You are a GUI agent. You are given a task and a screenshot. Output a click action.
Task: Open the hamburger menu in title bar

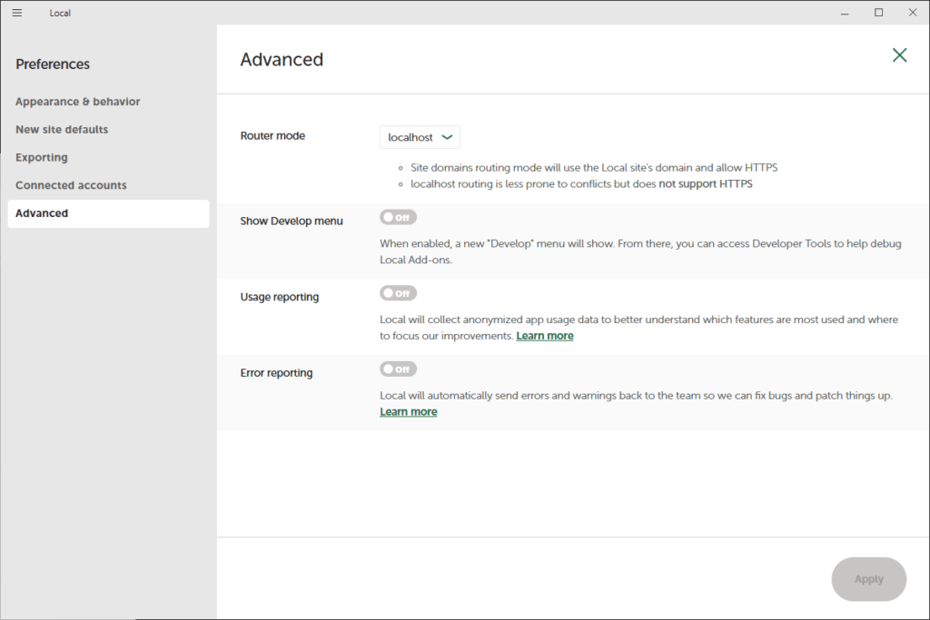[17, 13]
